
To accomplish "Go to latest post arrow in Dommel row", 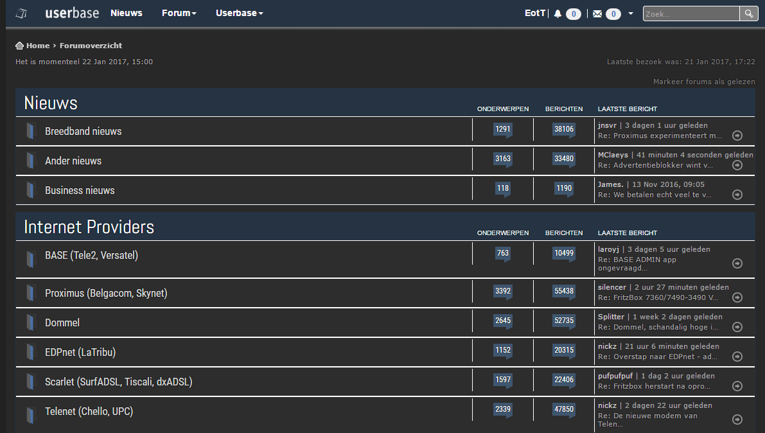I will tap(737, 327).
